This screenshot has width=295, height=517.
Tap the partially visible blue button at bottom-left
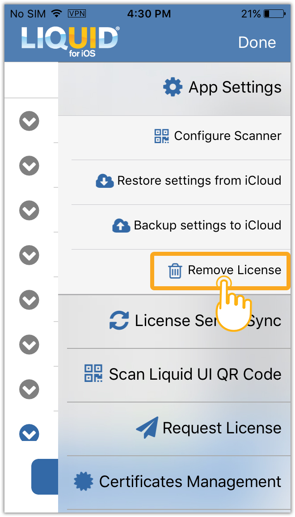click(x=45, y=476)
